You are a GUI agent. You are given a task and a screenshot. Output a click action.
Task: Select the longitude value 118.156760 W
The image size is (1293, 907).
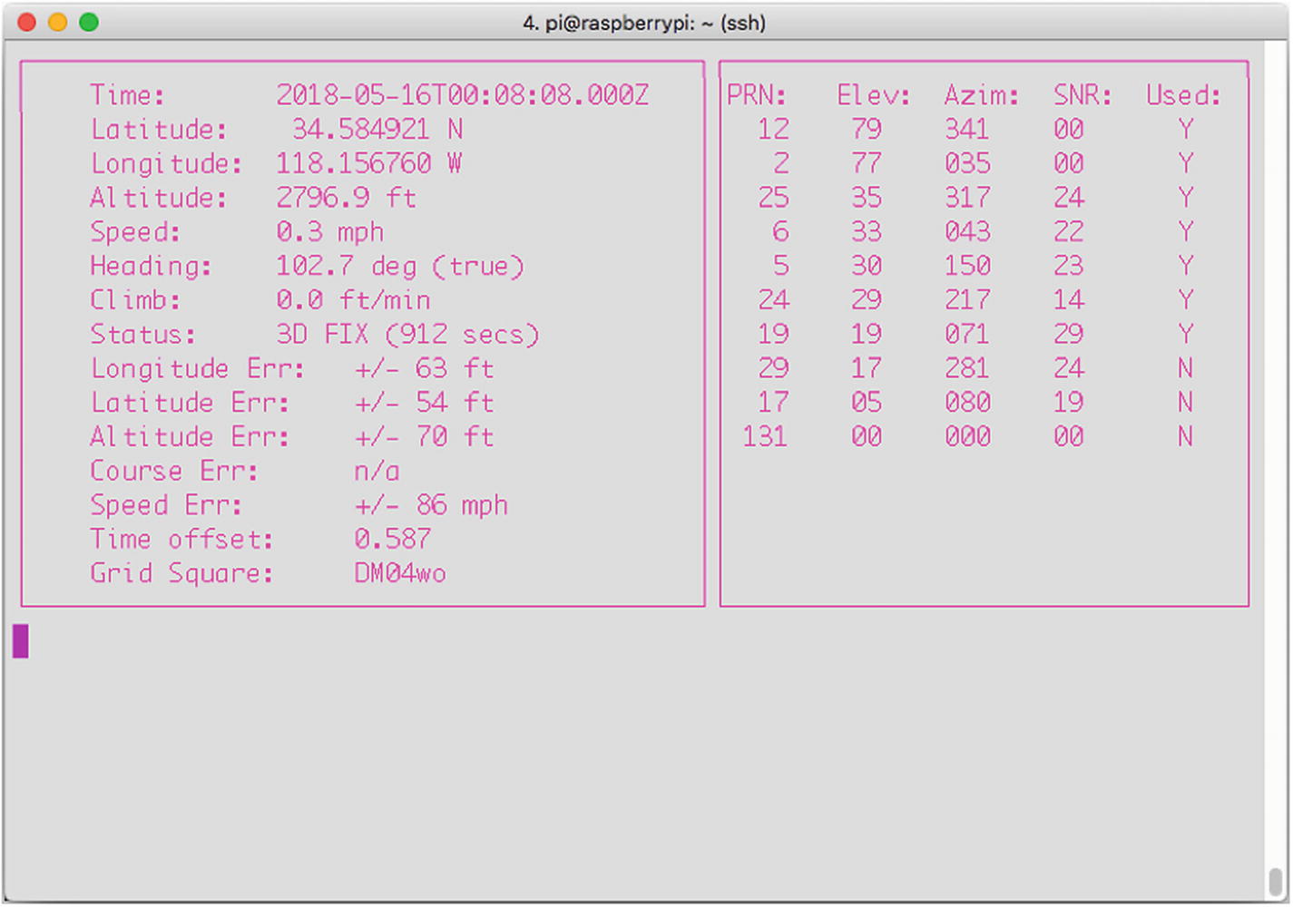pos(369,164)
